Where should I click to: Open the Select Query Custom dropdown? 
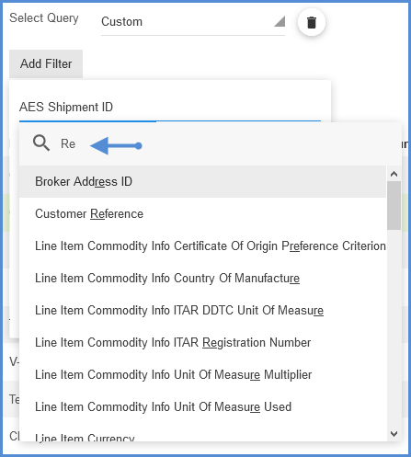tap(193, 22)
